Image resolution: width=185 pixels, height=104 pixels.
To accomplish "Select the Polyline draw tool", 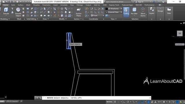I will point(41,9).
